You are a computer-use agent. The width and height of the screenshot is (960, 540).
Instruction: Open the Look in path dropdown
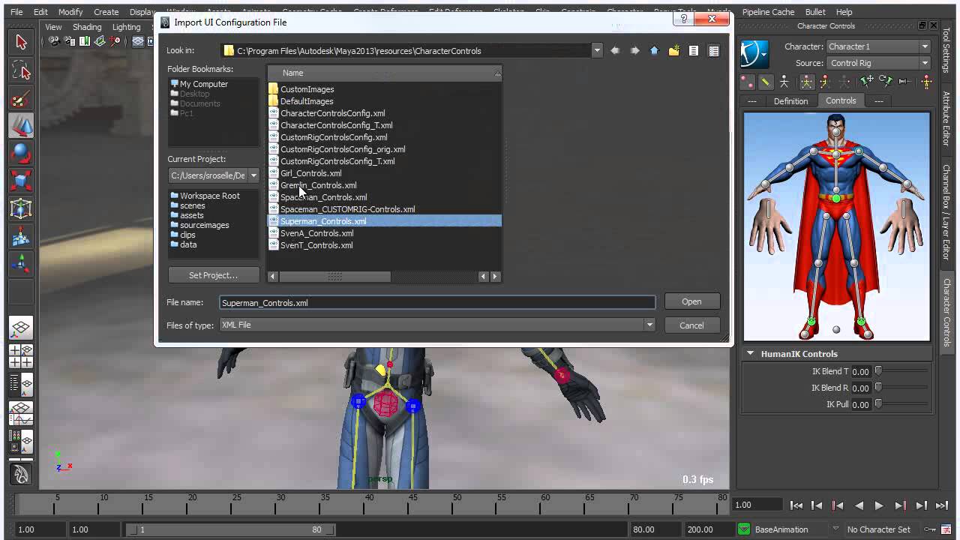[x=597, y=51]
